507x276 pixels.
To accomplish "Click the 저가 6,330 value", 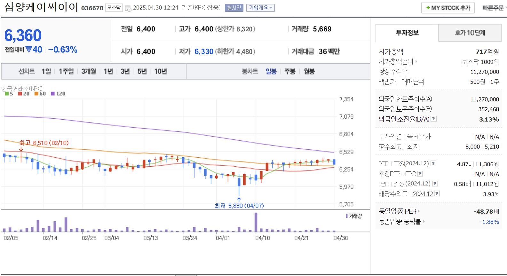I will click(204, 51).
